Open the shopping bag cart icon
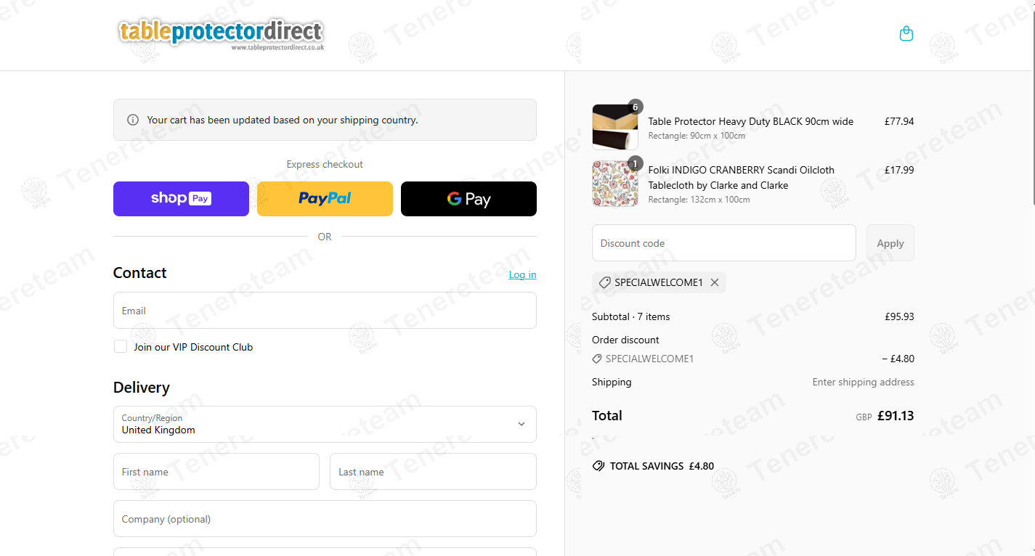Screen dimensions: 1035x556 906,33
